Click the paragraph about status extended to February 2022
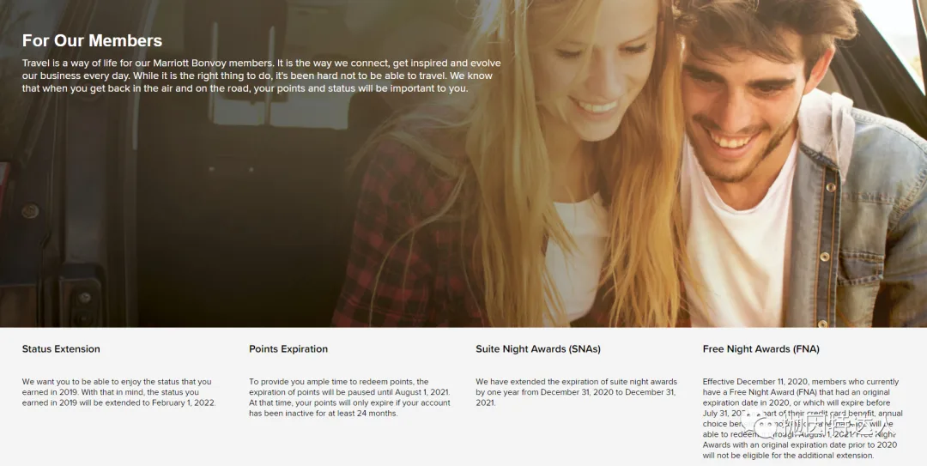927x466 pixels. coord(118,392)
